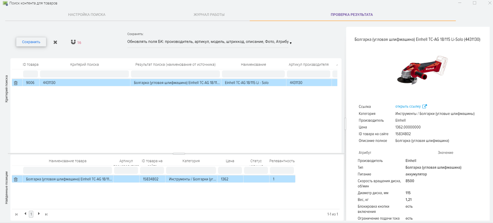The width and height of the screenshot is (493, 223).
Task: Click the page number 1 field
Action: pyautogui.click(x=31, y=214)
